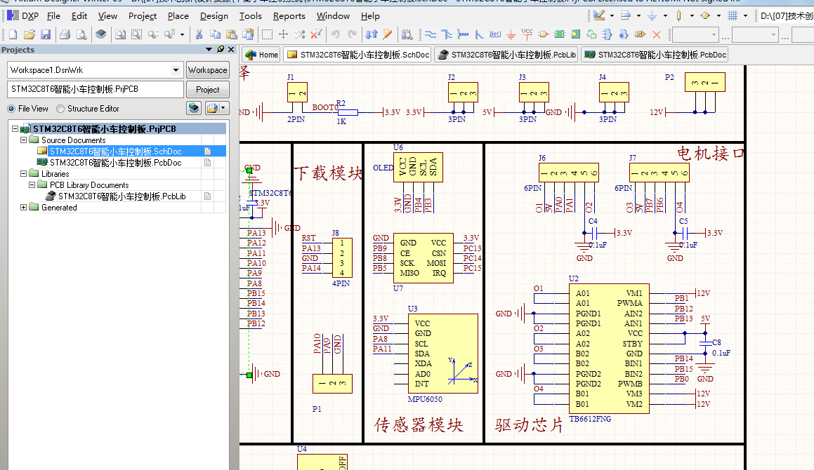The height and width of the screenshot is (470, 814).
Task: Open alignment tools dropdown arrow
Action: click(638, 16)
